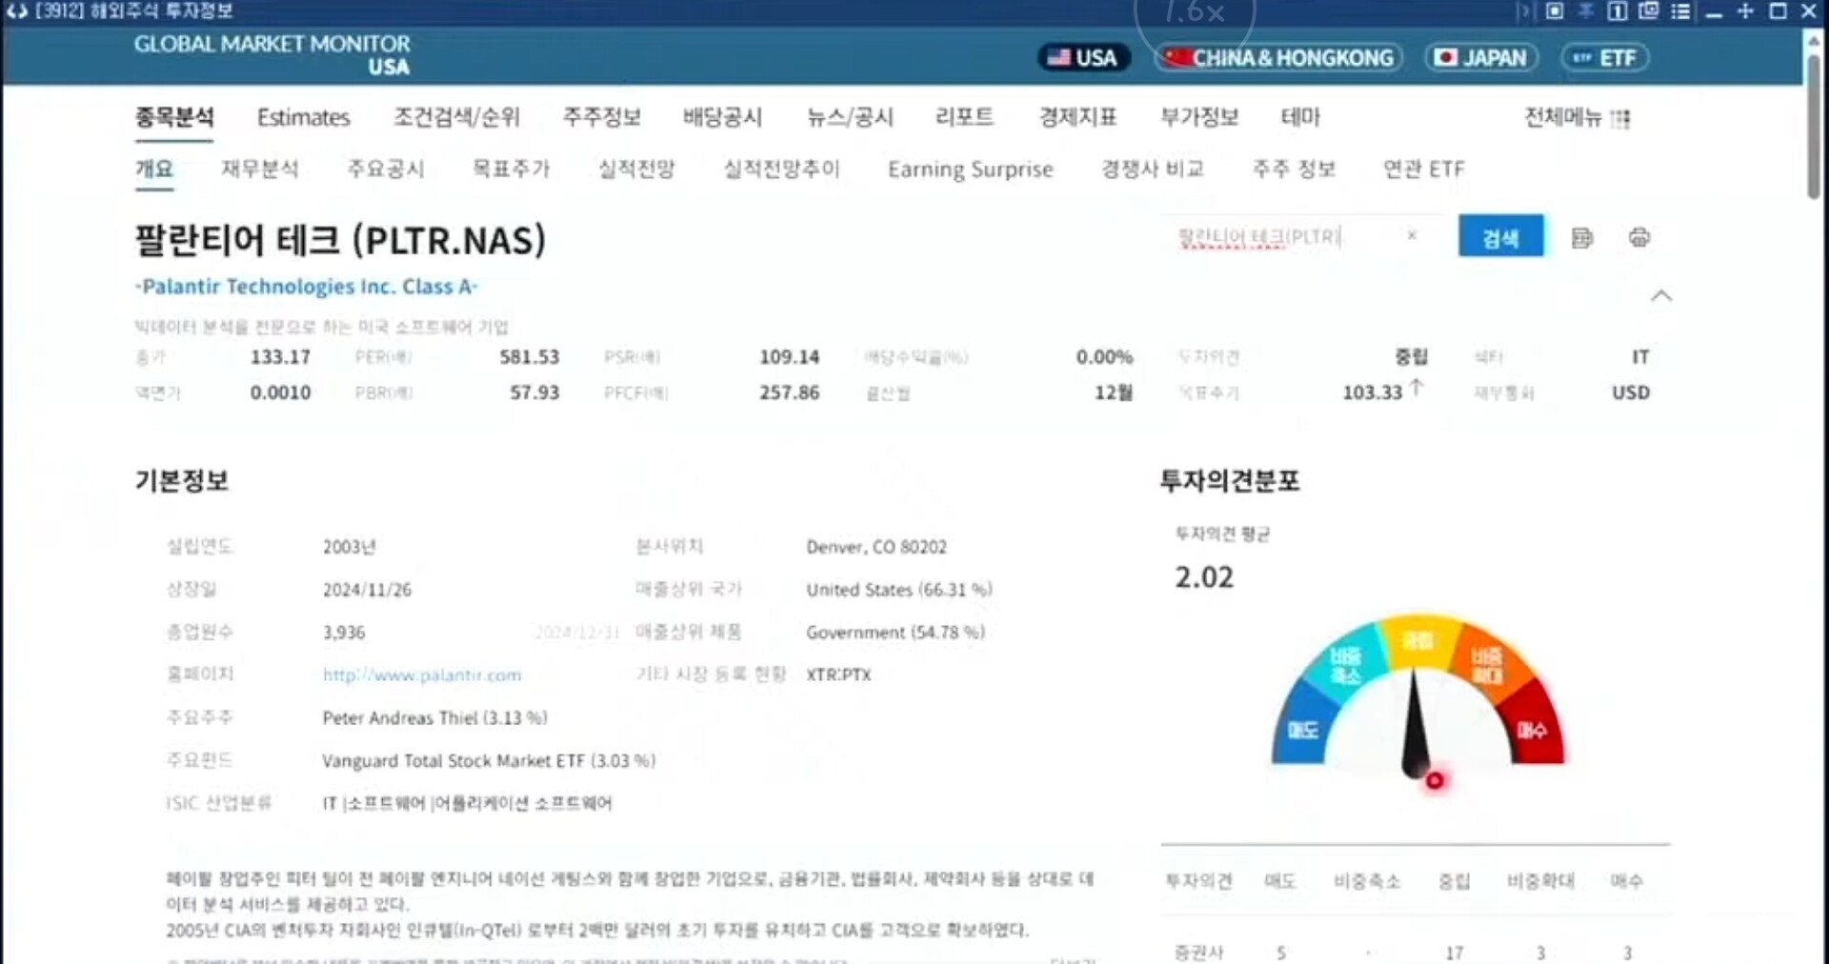1829x964 pixels.
Task: Click the code-brackets icon in the title bar
Action: (x=16, y=10)
